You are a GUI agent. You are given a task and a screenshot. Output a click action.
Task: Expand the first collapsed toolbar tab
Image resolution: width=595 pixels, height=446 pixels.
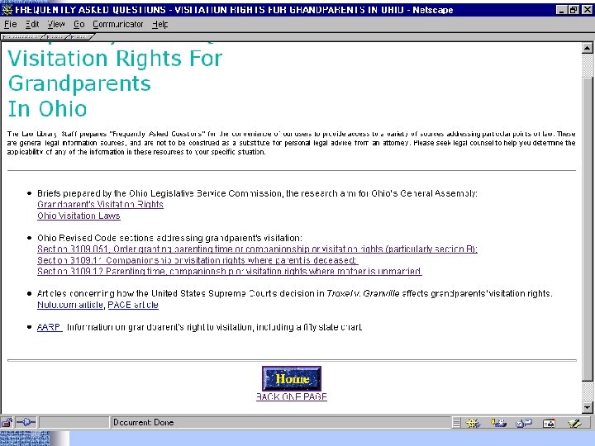(22, 37)
